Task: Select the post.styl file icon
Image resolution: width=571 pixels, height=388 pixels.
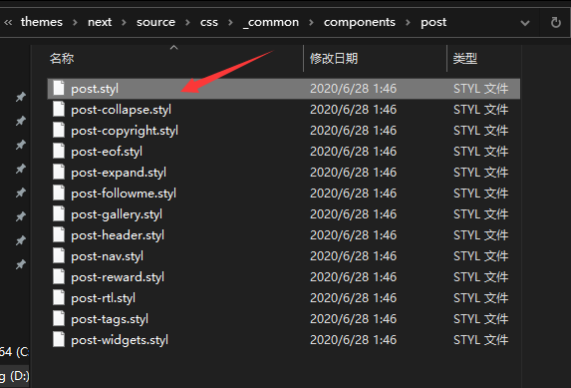Action: tap(58, 88)
